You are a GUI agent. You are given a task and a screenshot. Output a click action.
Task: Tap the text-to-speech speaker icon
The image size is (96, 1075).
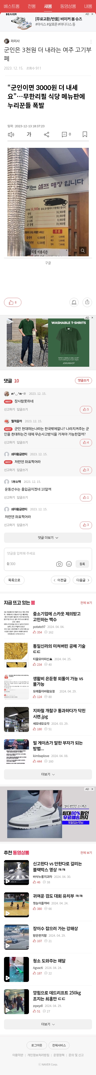11,134
